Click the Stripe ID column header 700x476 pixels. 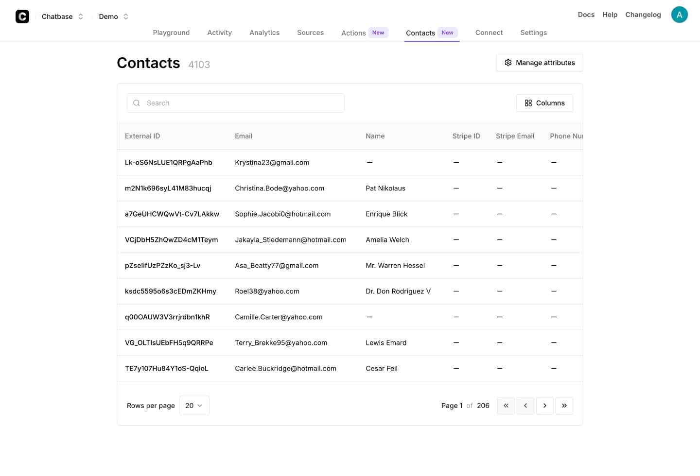(x=466, y=136)
